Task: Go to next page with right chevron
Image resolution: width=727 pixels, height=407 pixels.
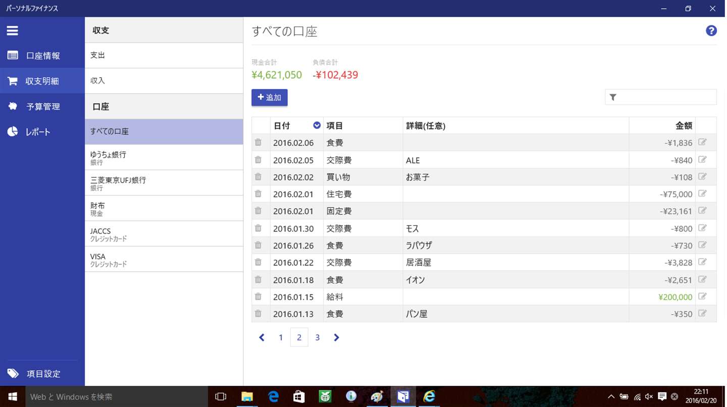Action: [336, 337]
